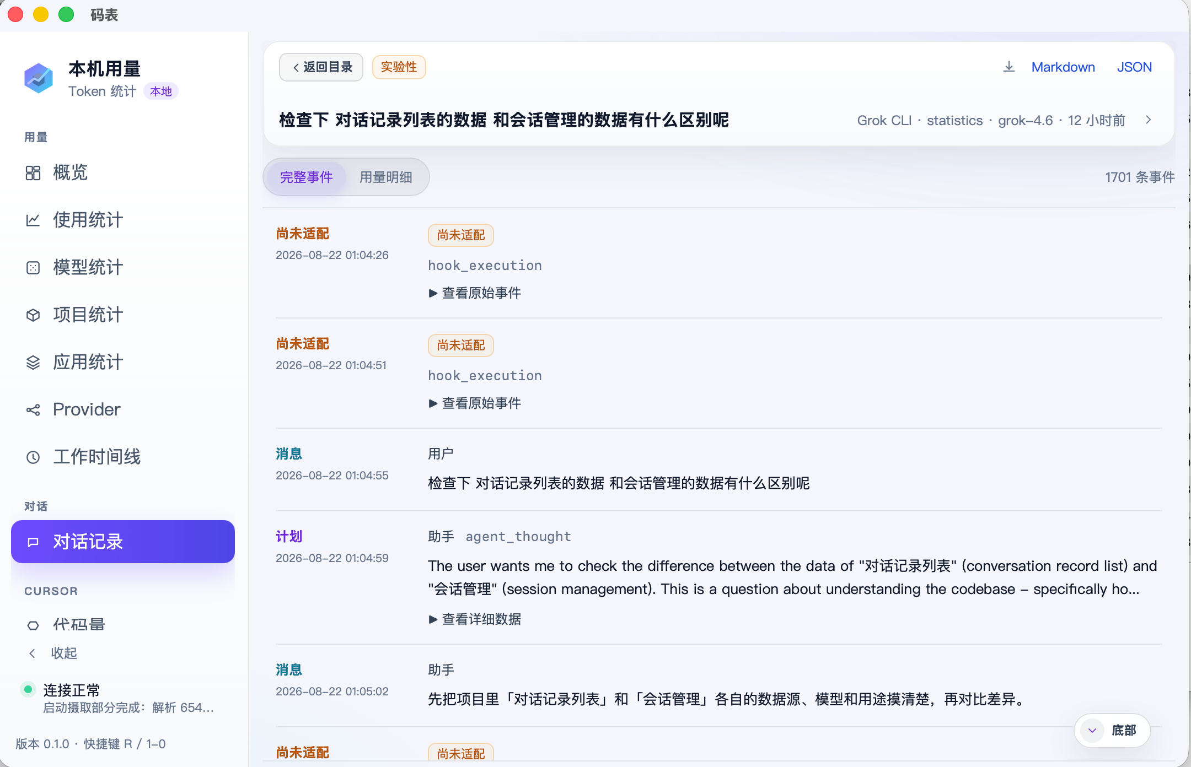Open 模型统计 via its dice icon

(33, 268)
